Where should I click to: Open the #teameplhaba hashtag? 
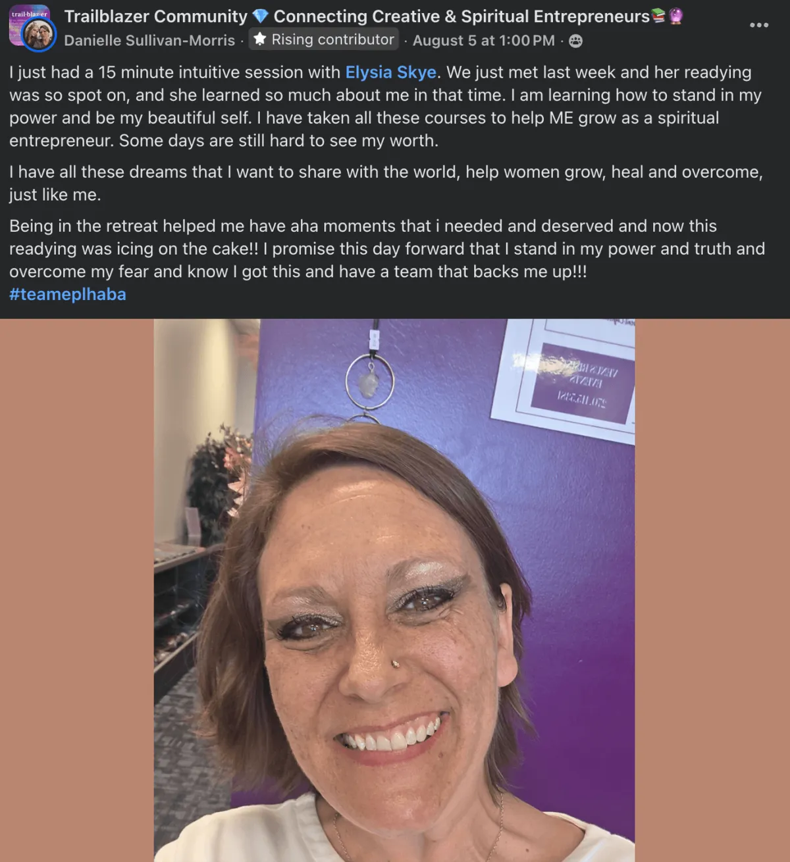[68, 294]
